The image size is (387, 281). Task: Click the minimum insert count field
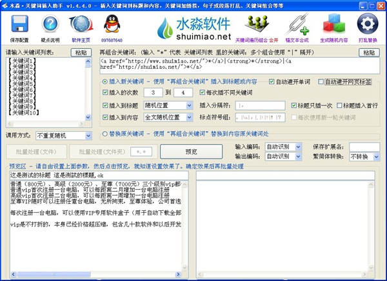point(153,93)
